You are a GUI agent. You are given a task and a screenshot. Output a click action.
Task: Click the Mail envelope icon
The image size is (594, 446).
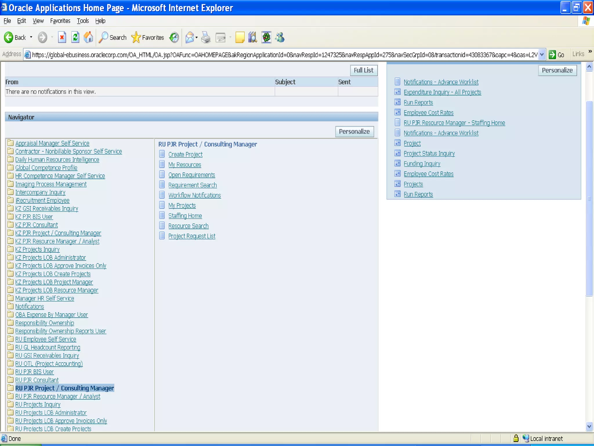(x=189, y=37)
